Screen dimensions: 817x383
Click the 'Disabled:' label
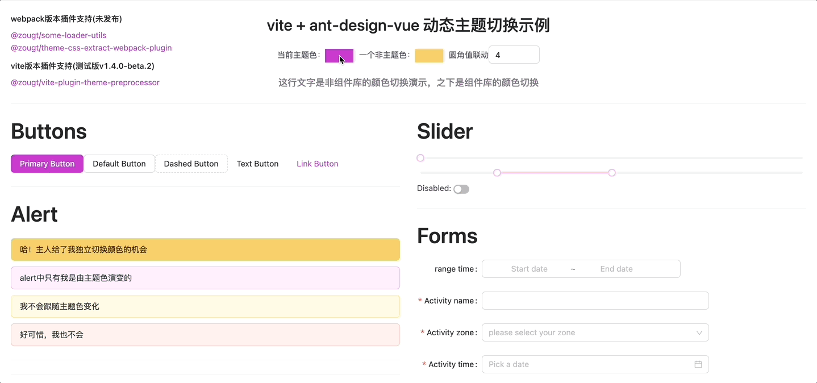tap(434, 188)
